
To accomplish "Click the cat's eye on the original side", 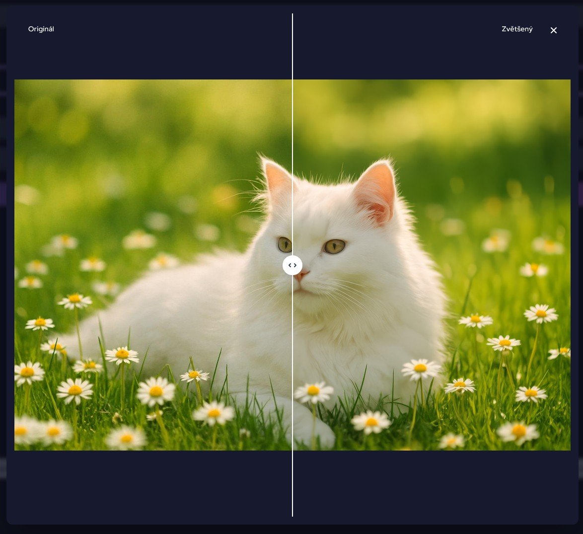I will 284,244.
